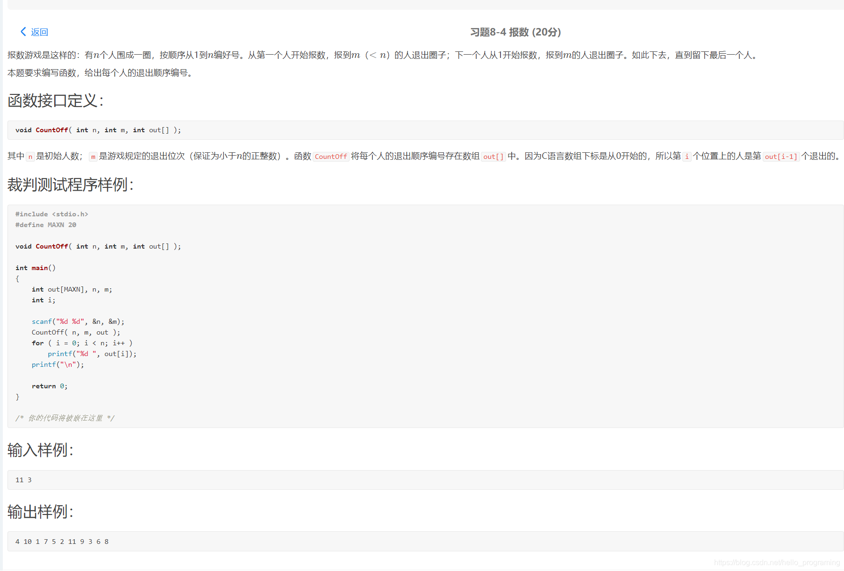Click the printf("\n"); line
The image size is (844, 571).
pyautogui.click(x=58, y=364)
